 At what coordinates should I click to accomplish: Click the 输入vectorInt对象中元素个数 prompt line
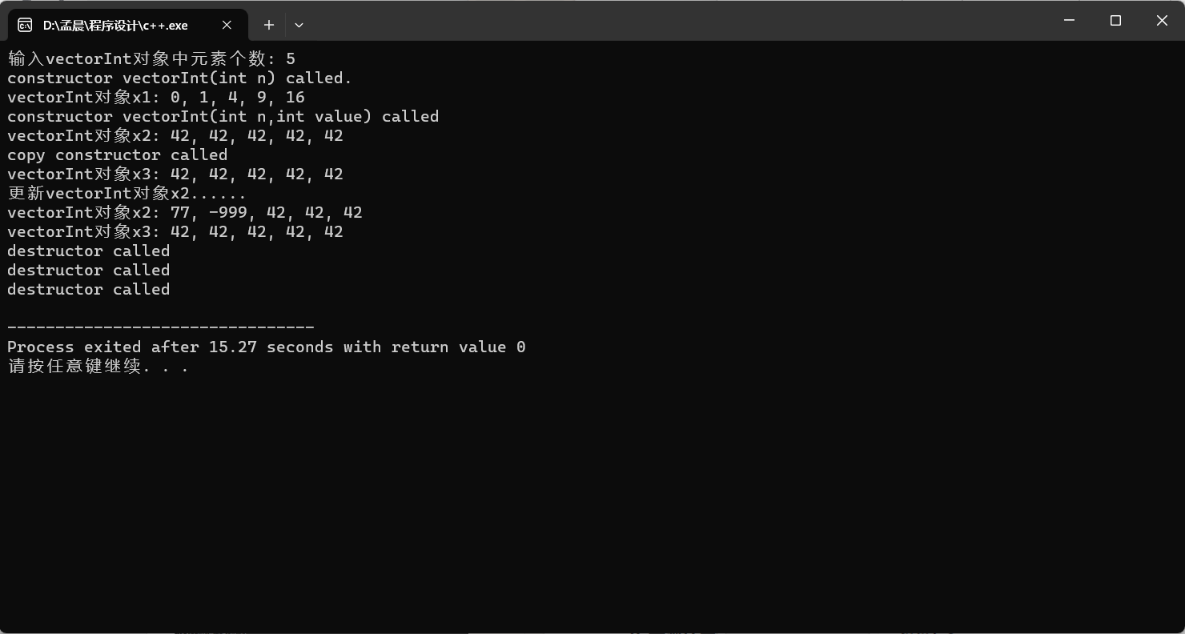tap(151, 58)
